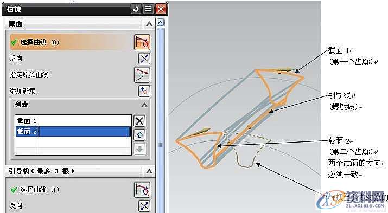This screenshot has height=213, width=388.
Task: Move section up with arrow icon
Action: click(x=139, y=135)
